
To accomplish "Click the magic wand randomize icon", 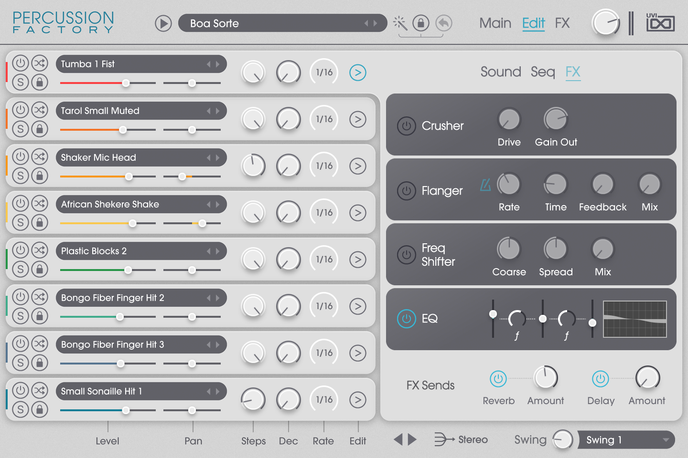I will 400,23.
